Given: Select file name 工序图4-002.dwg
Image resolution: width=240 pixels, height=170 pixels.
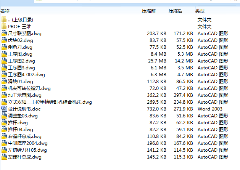Looking at the screenshot, I should pyautogui.click(x=26, y=75).
